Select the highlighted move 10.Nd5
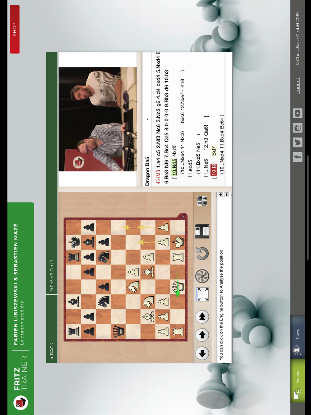This screenshot has height=415, width=311. click(174, 166)
